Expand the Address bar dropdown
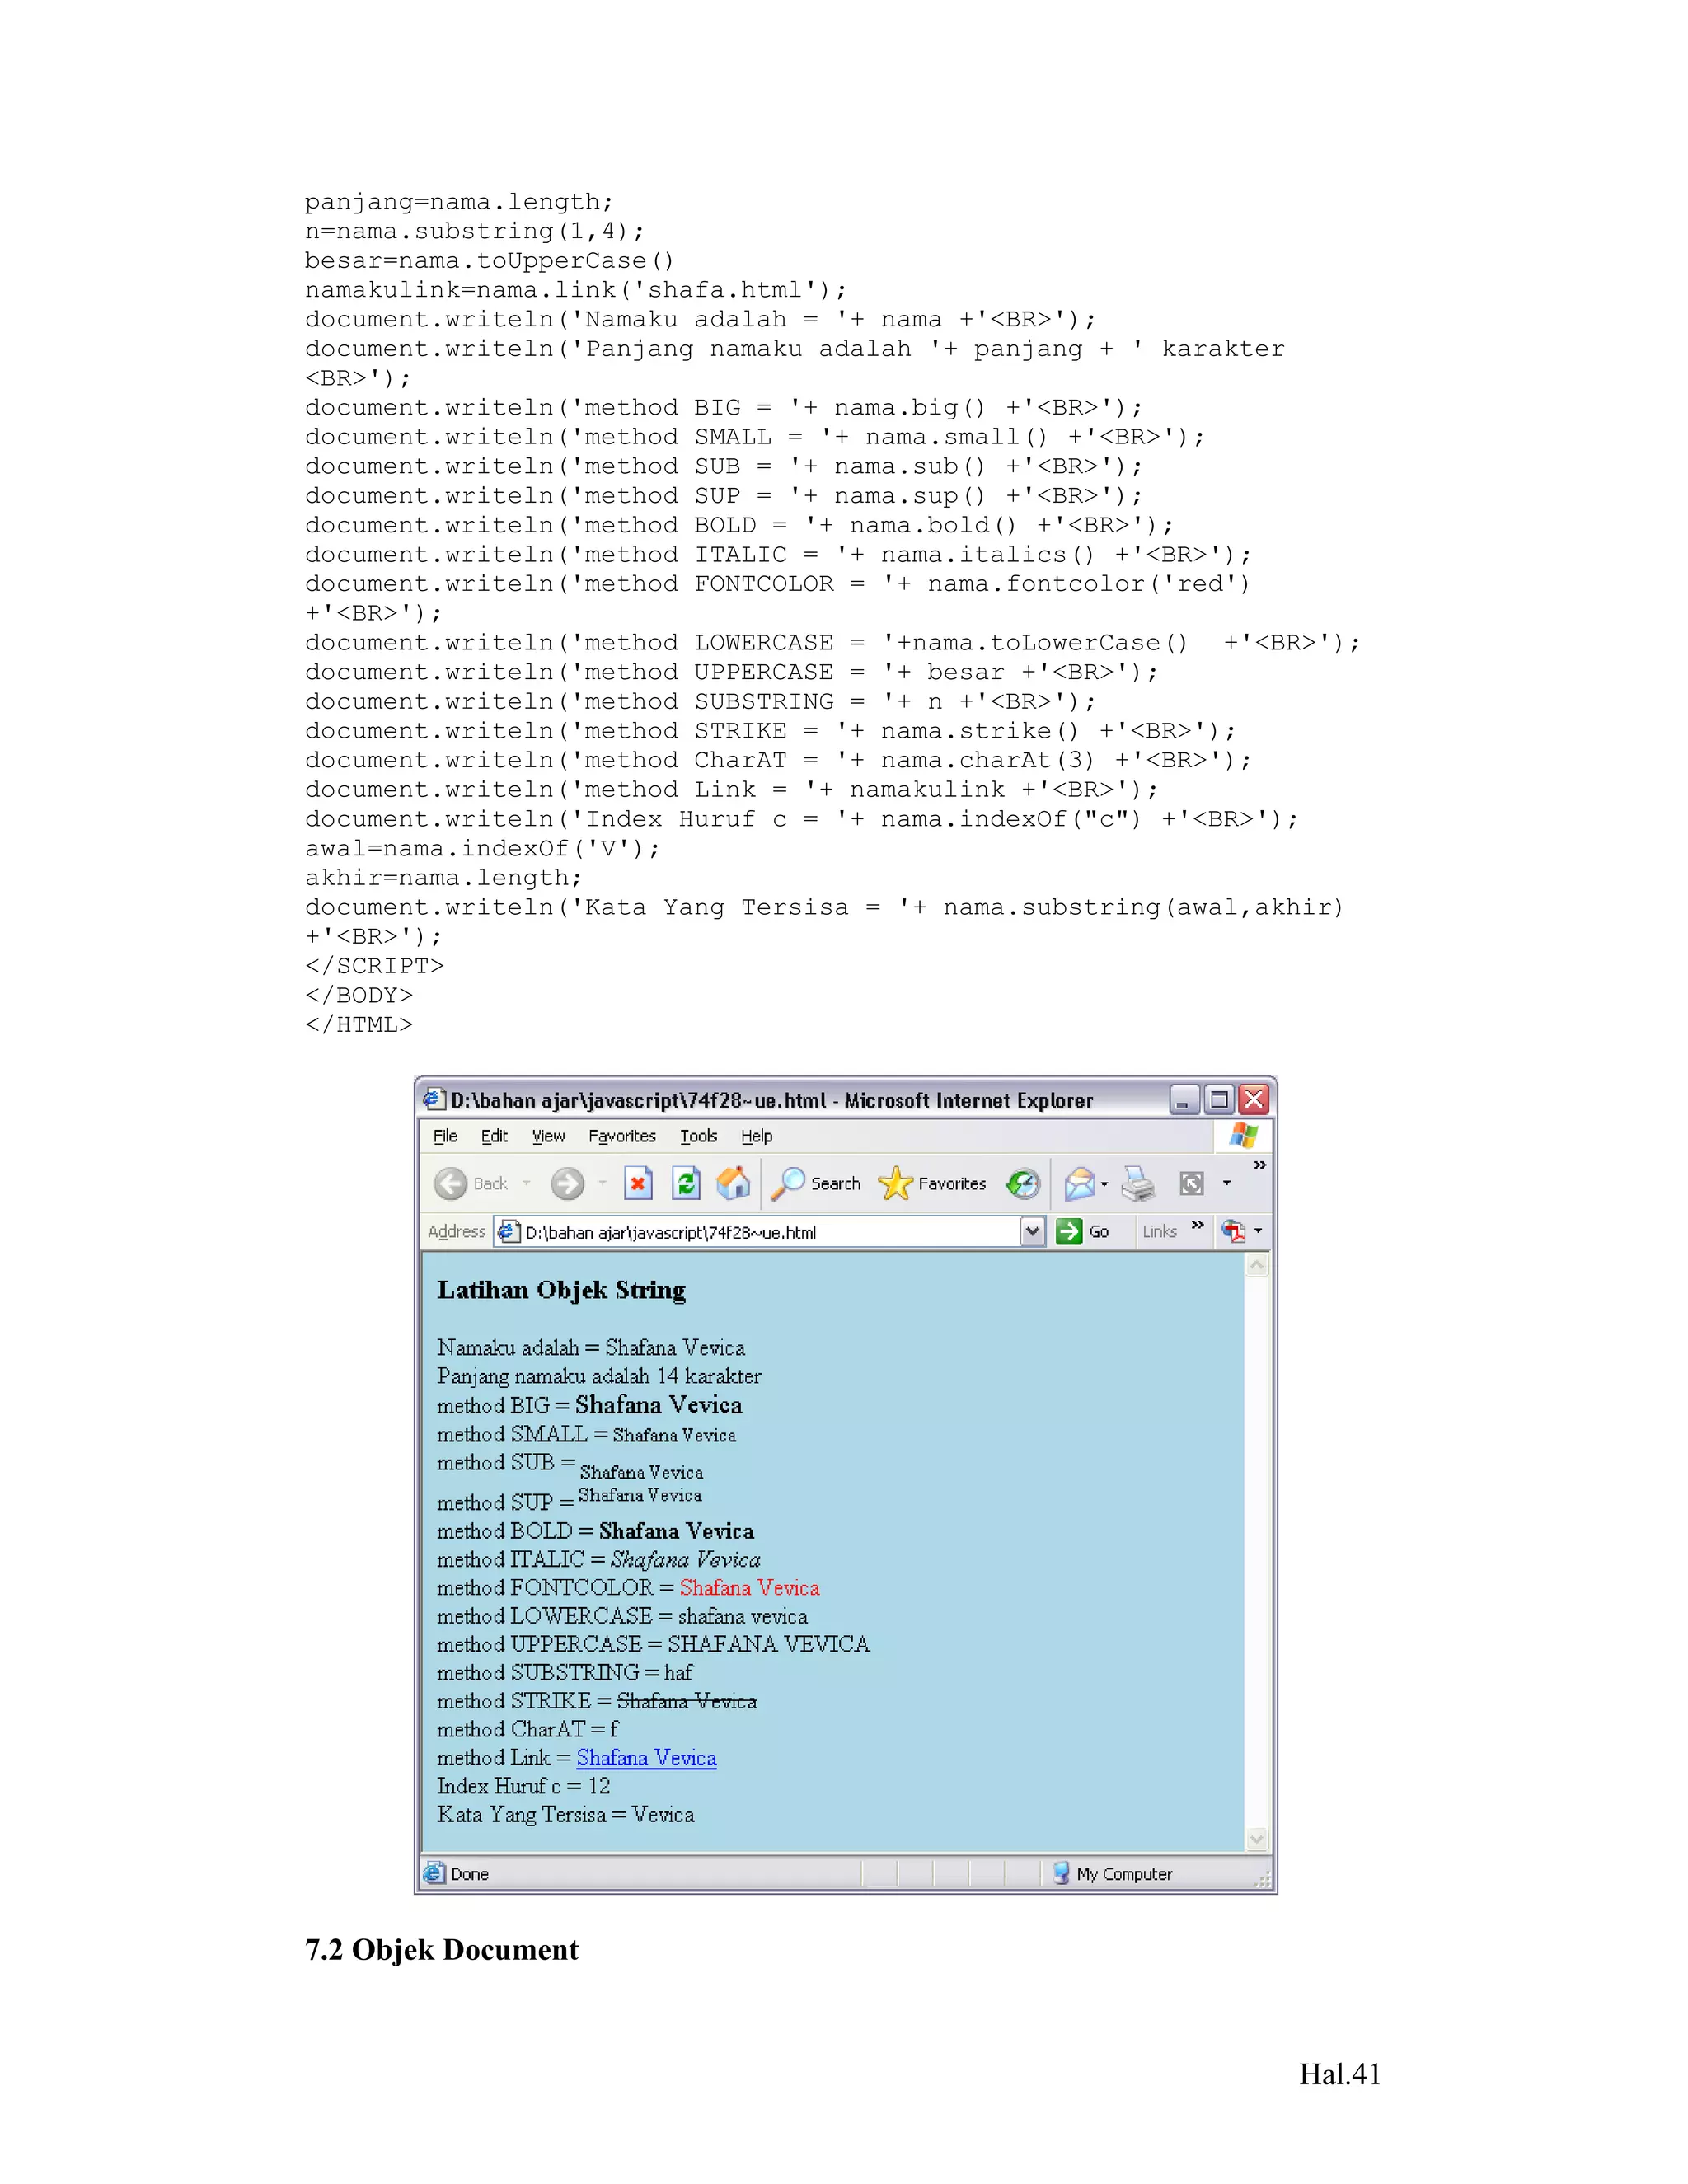The height and width of the screenshot is (2184, 1688). coord(1033,1232)
